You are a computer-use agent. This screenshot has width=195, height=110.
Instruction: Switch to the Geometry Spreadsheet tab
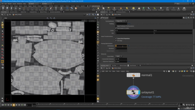click(55, 12)
